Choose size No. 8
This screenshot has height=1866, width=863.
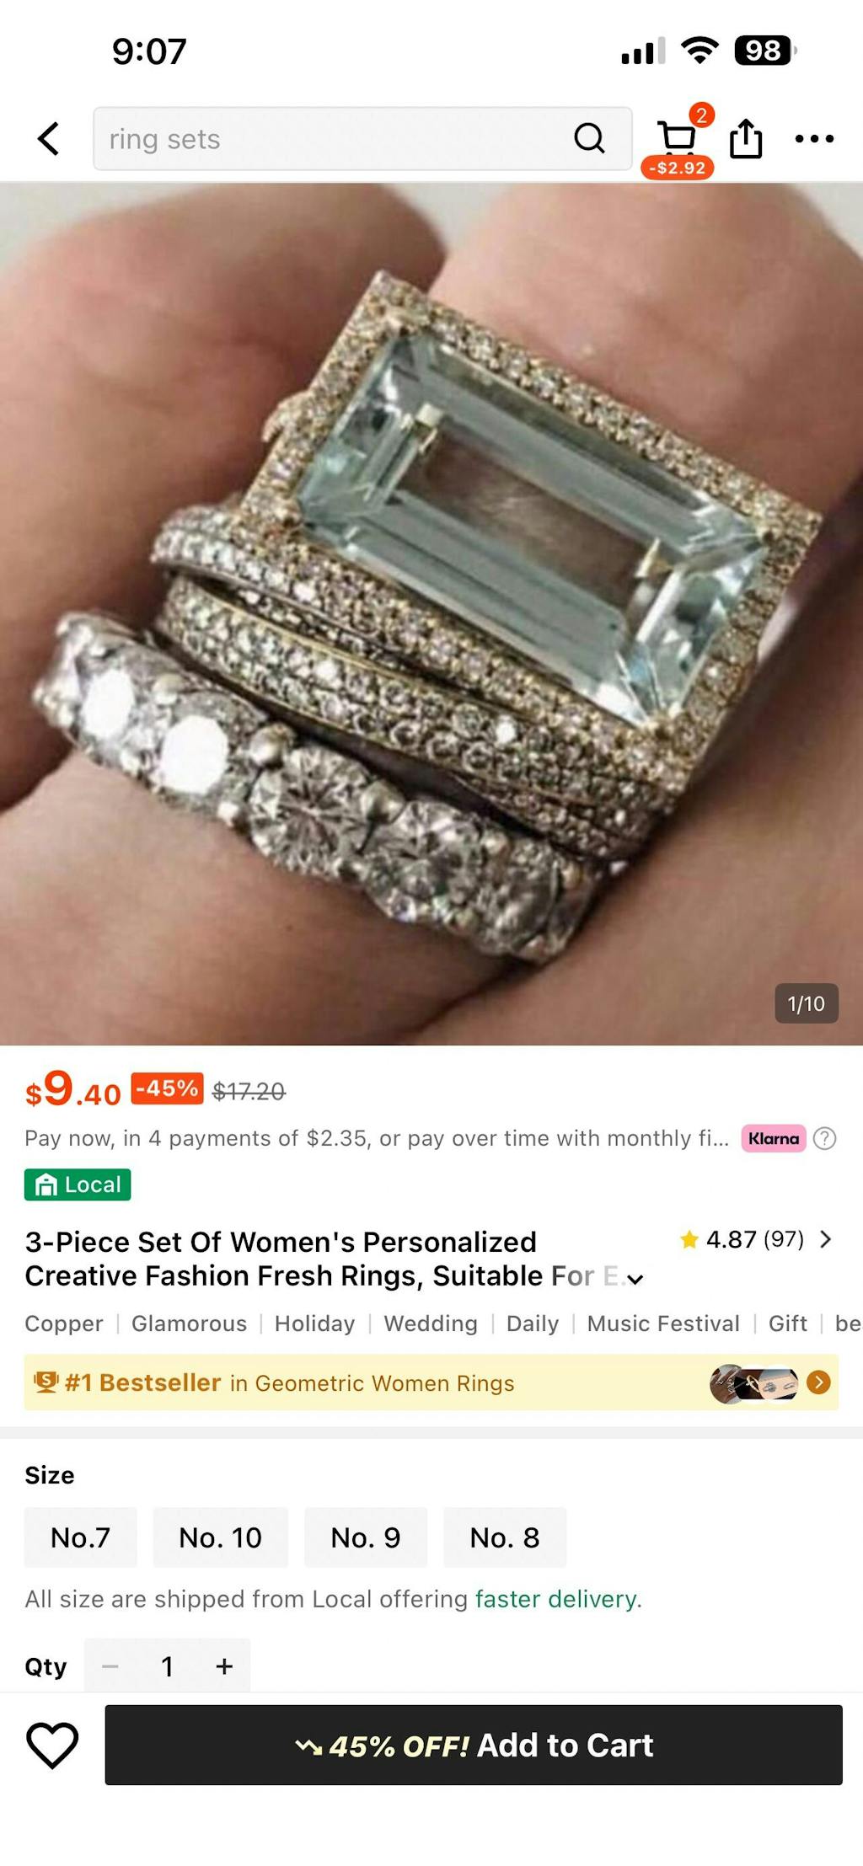click(x=505, y=1537)
